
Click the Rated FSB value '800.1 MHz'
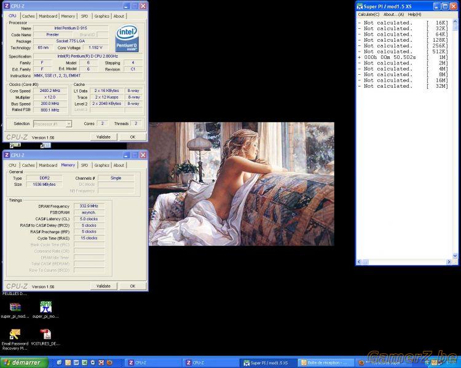(x=50, y=110)
